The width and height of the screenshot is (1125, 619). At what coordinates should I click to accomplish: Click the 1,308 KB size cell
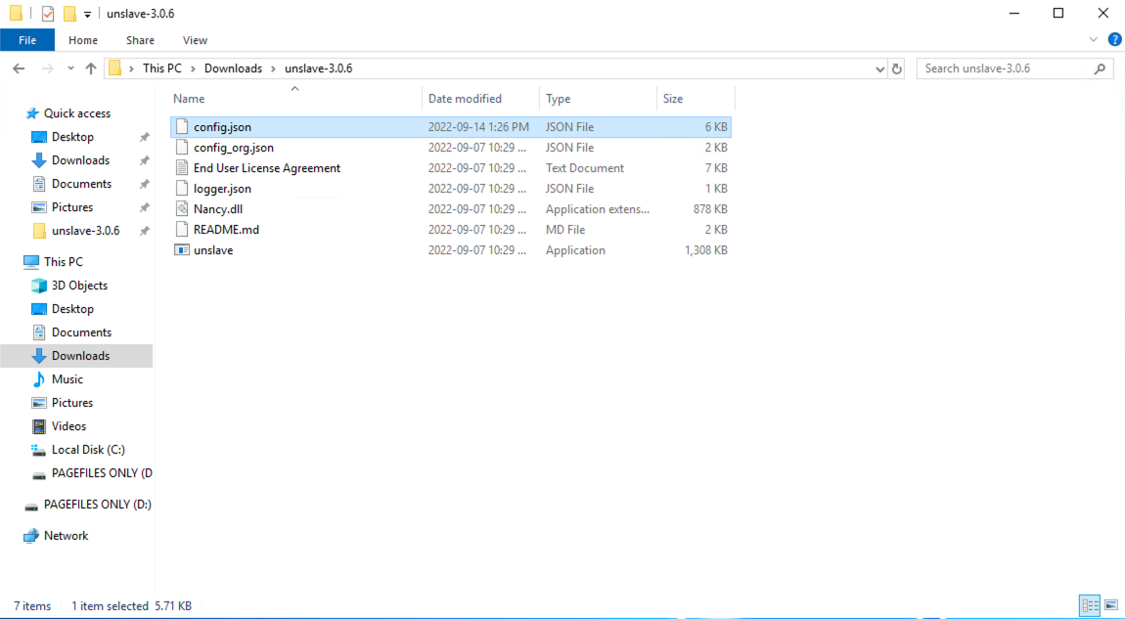coord(706,250)
